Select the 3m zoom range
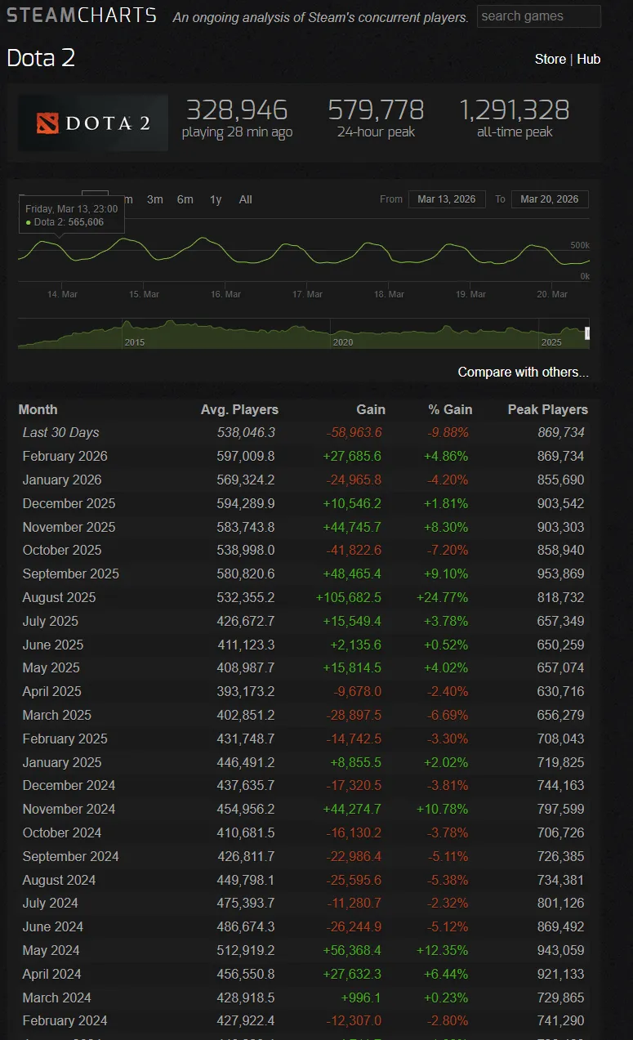Viewport: 633px width, 1040px height. pyautogui.click(x=155, y=199)
